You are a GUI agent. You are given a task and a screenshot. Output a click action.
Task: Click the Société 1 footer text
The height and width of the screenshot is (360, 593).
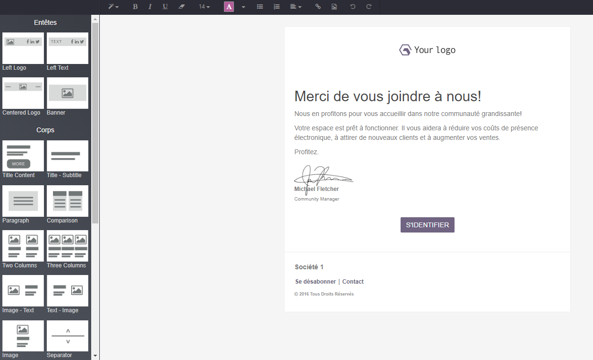(x=309, y=267)
